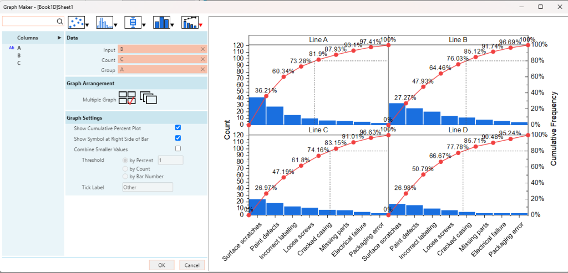Clear the Group field assignment
This screenshot has height=273, width=568.
coord(203,70)
